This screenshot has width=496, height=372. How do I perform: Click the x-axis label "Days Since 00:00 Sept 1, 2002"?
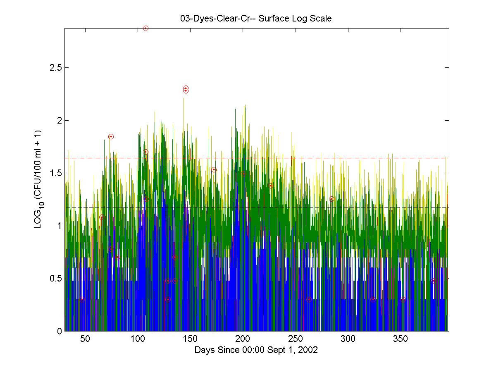pos(256,350)
